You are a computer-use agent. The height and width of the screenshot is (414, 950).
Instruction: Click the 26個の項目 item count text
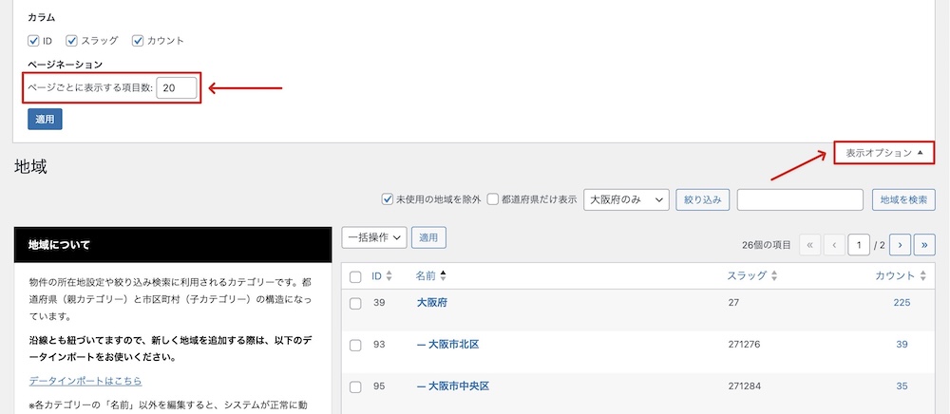click(x=766, y=245)
